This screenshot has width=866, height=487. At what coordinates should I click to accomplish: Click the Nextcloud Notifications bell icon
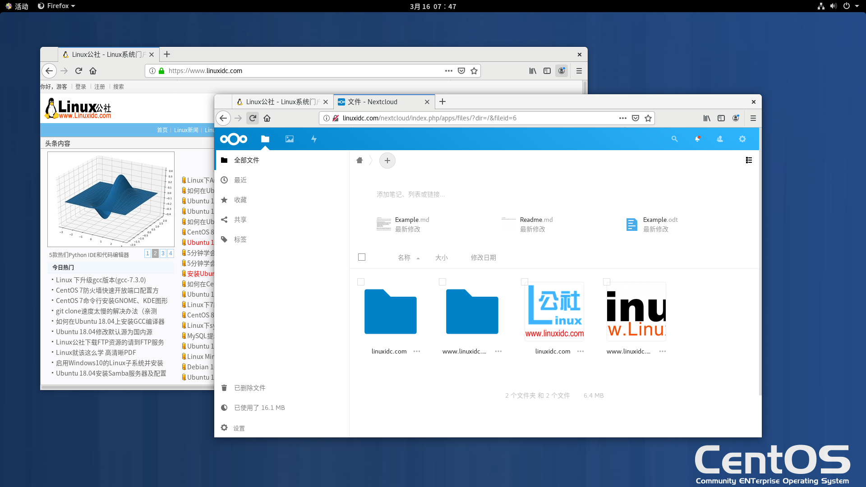[x=697, y=138]
